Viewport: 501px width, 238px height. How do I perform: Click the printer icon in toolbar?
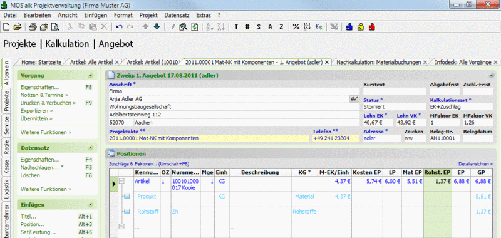(33, 27)
